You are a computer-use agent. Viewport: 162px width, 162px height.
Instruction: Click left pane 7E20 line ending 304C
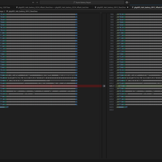(x=39, y=78)
